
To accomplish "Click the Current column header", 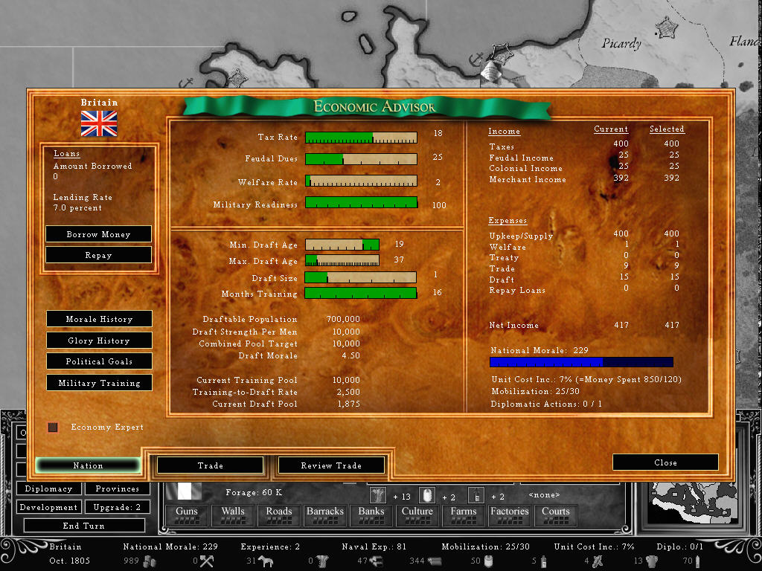I will pos(611,129).
